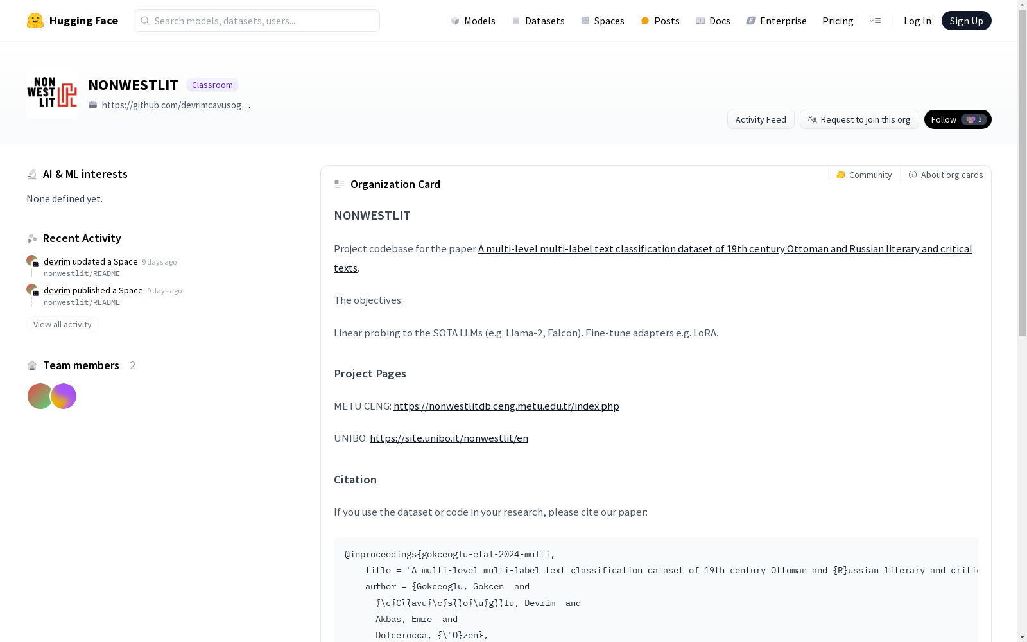Click the purple team member avatar
Screen dimensions: 1027x642
(64, 396)
